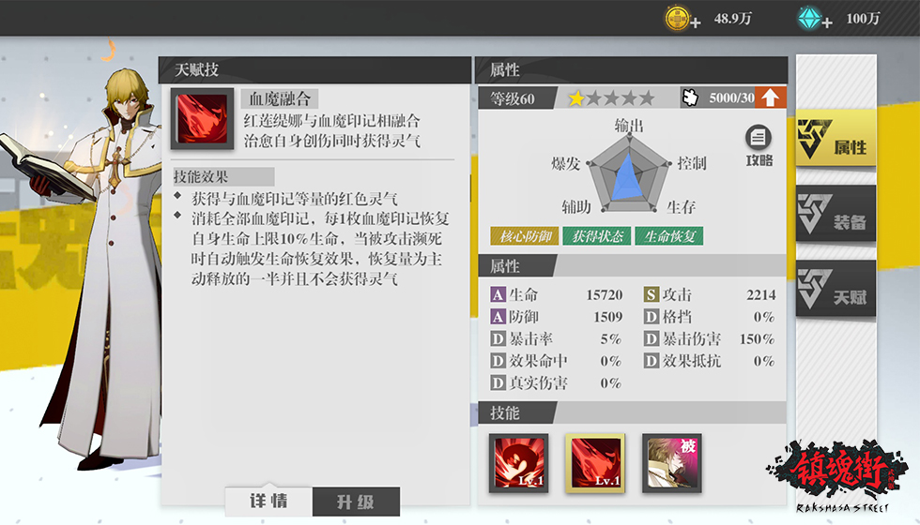Viewport: 920px width, 525px height.
Task: Click the 血魔融合 talent skill image
Action: click(202, 119)
